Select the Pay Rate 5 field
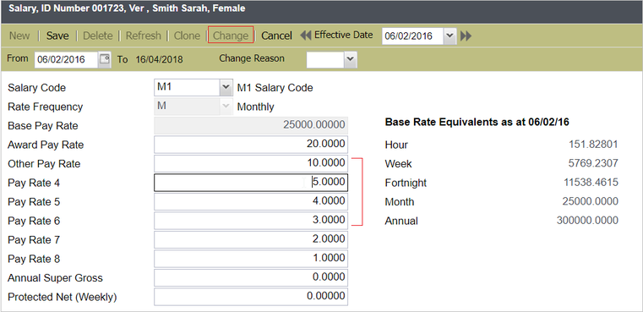This screenshot has height=312, width=643. click(251, 201)
